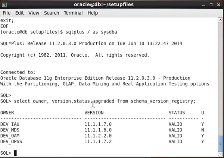Viewport: 224px width, 158px height.
Task: Open the Help menu
Action: (93, 13)
